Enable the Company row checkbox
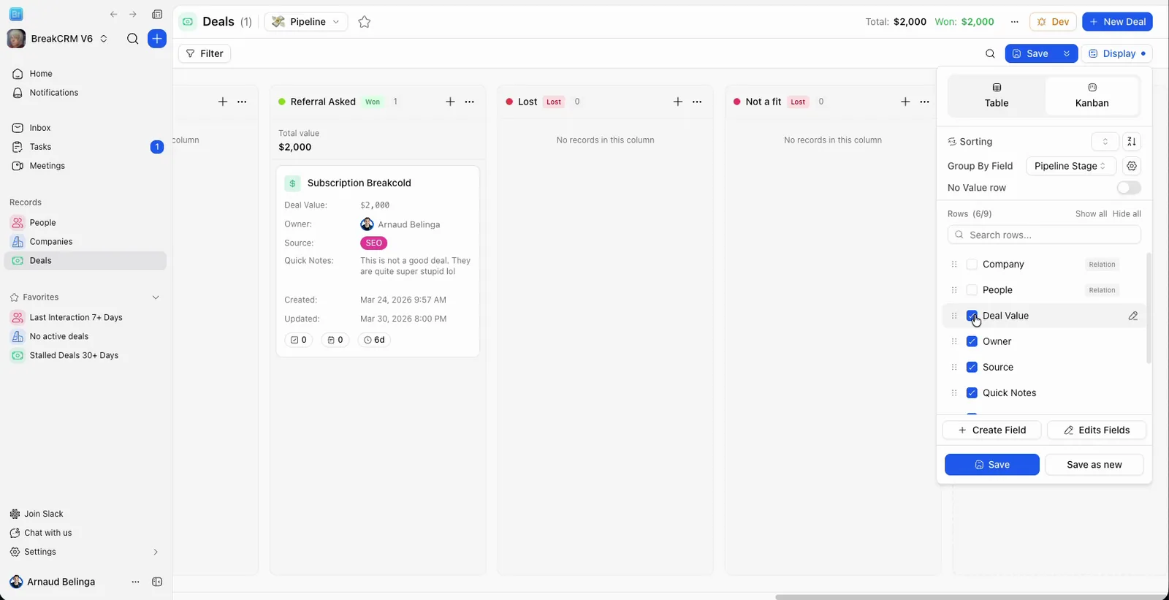The width and height of the screenshot is (1169, 600). point(972,265)
